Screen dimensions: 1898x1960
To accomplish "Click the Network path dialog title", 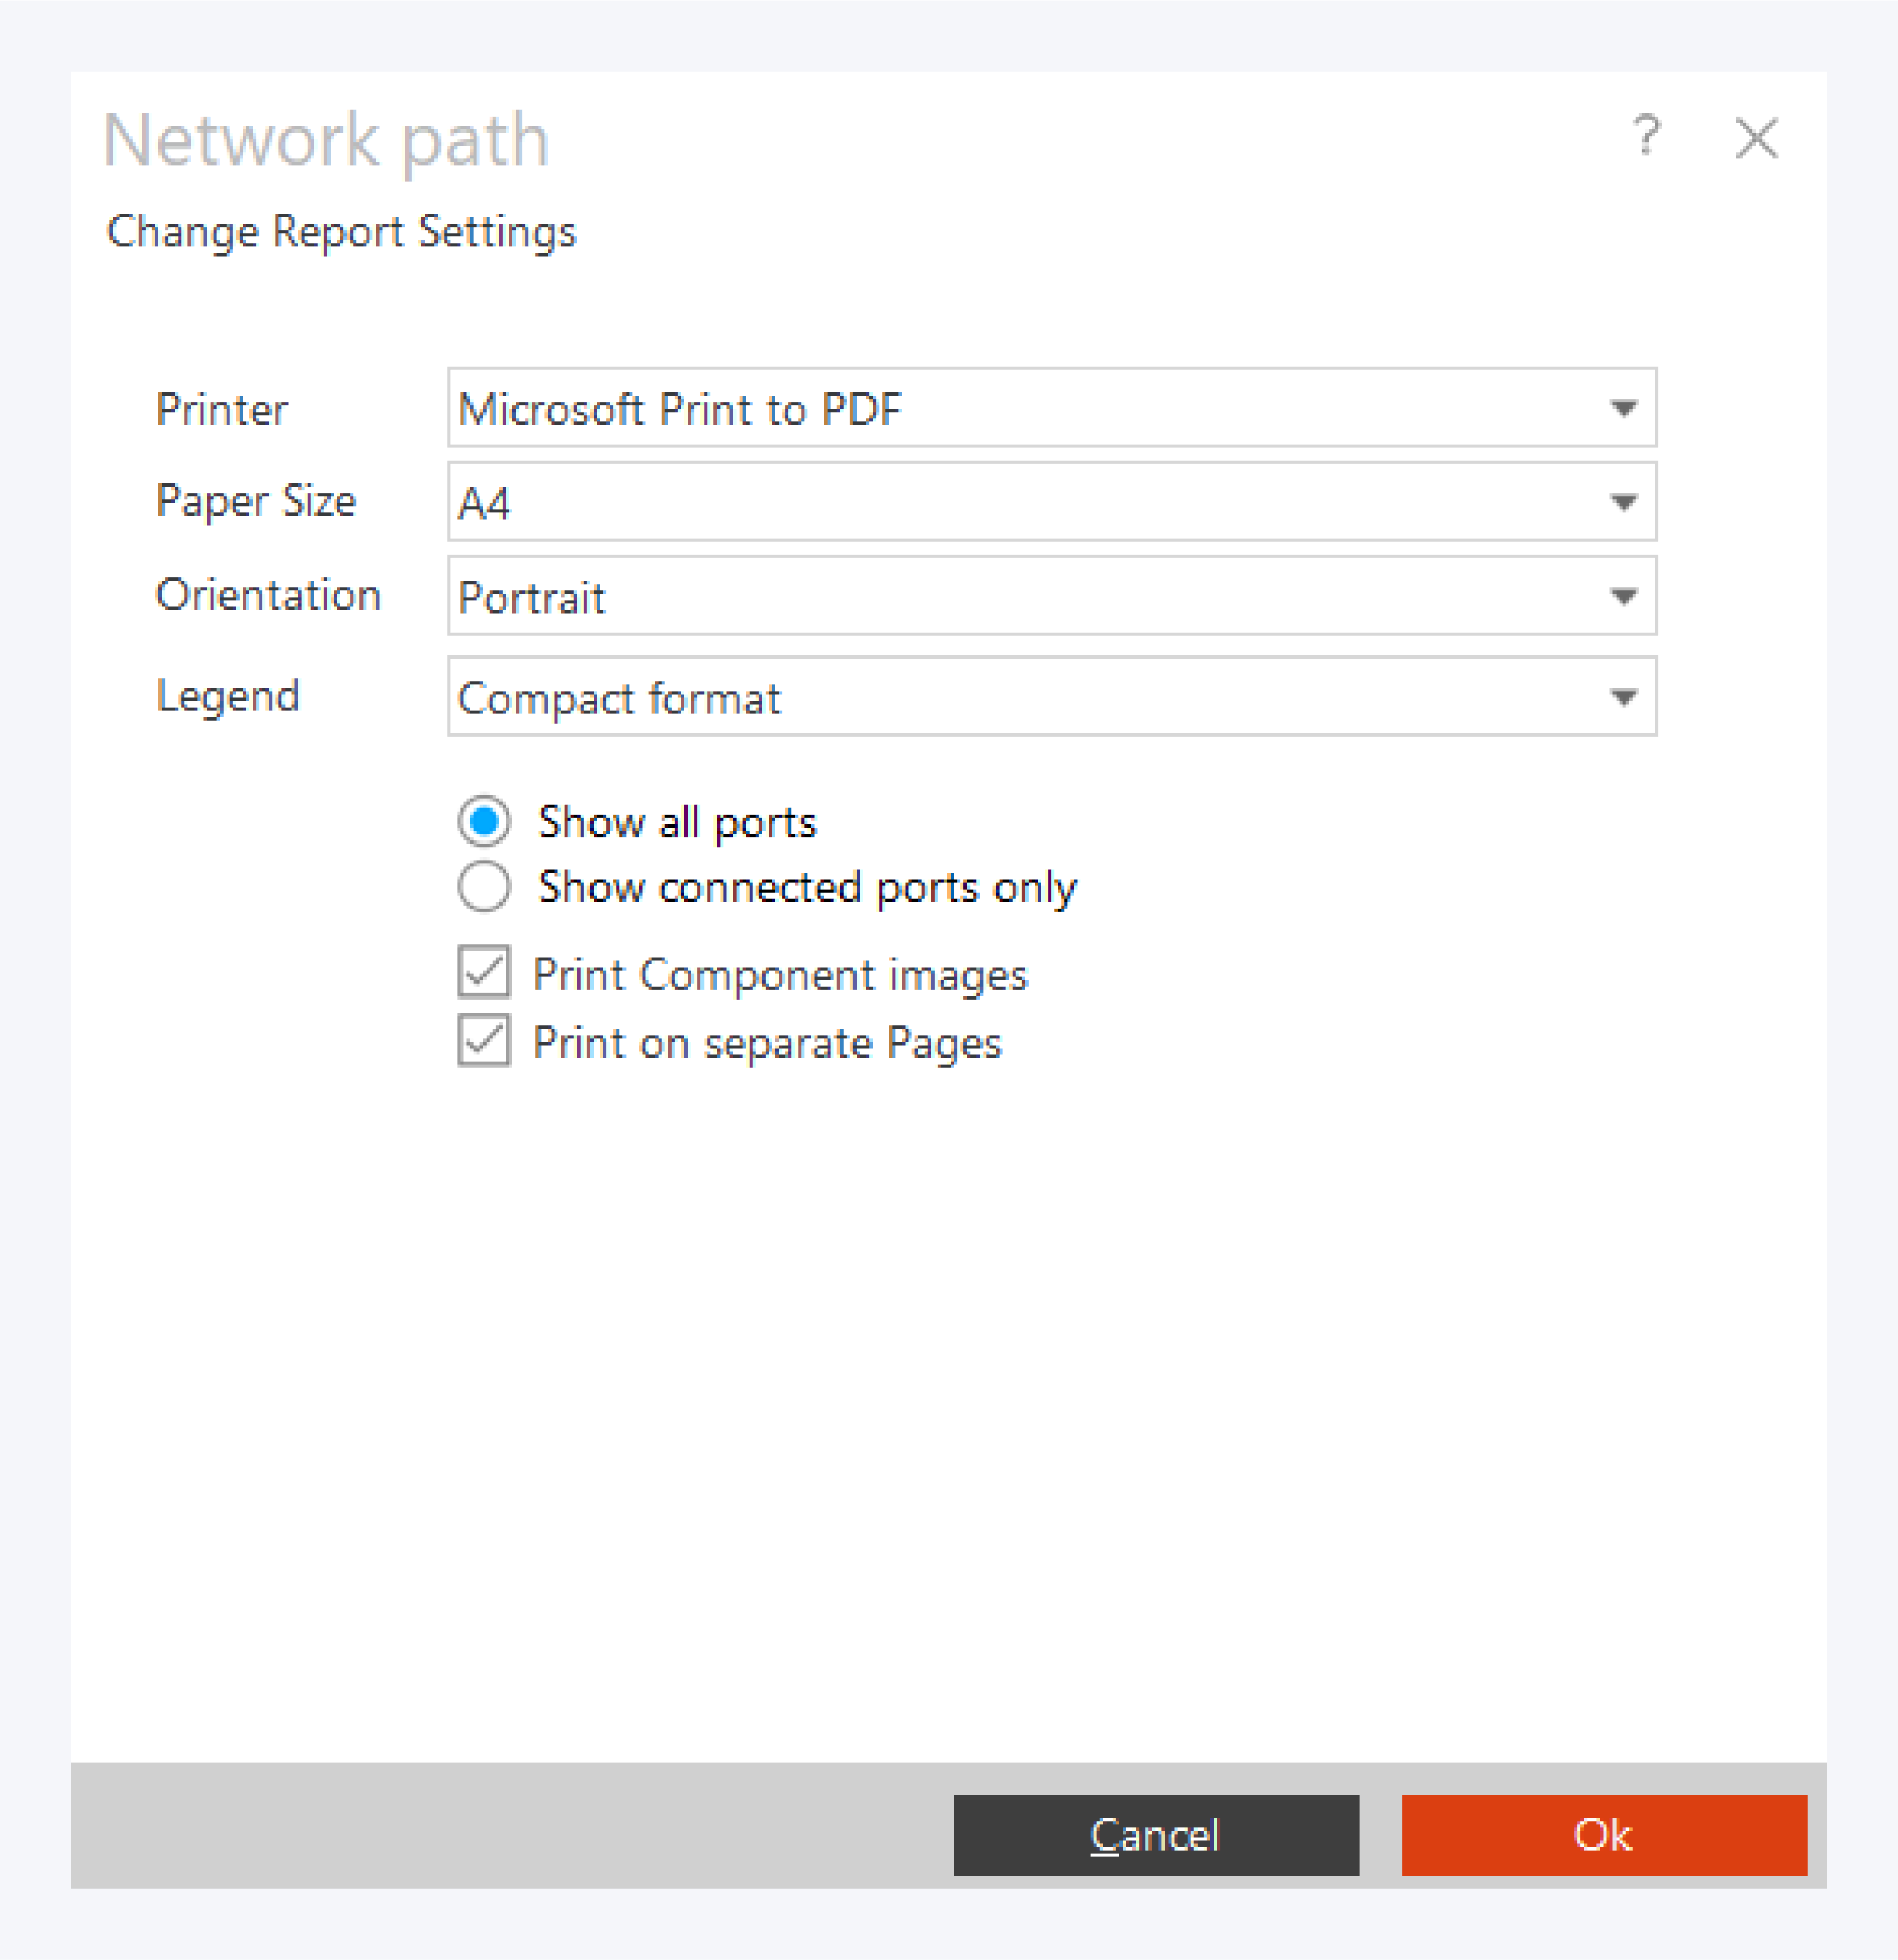I will (x=326, y=140).
